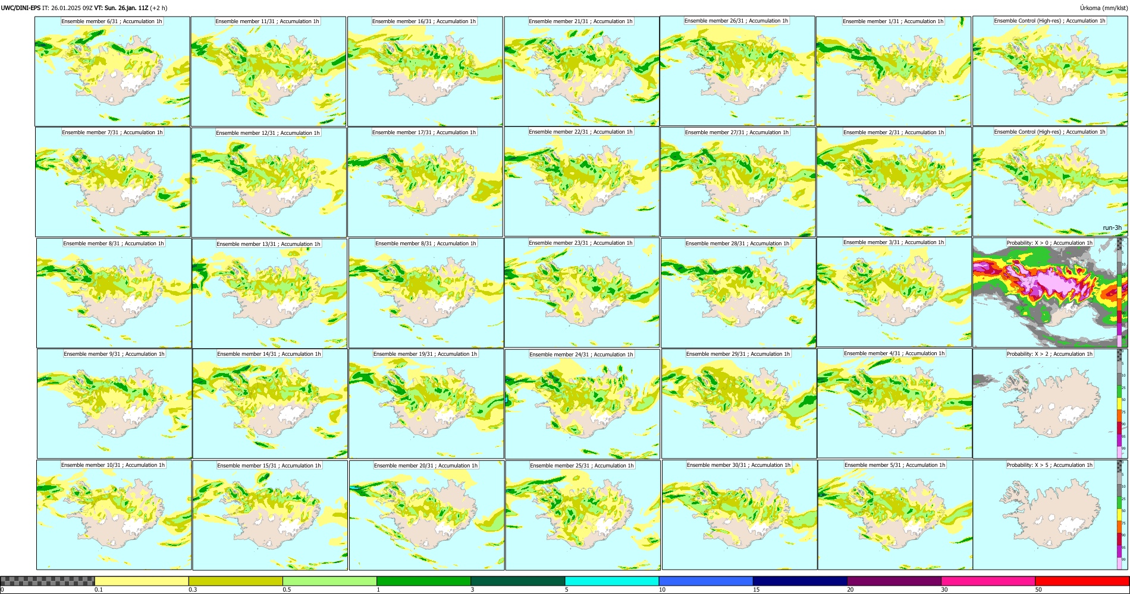Select the green 1–3 legend swatch
This screenshot has height=594, width=1130.
click(423, 581)
